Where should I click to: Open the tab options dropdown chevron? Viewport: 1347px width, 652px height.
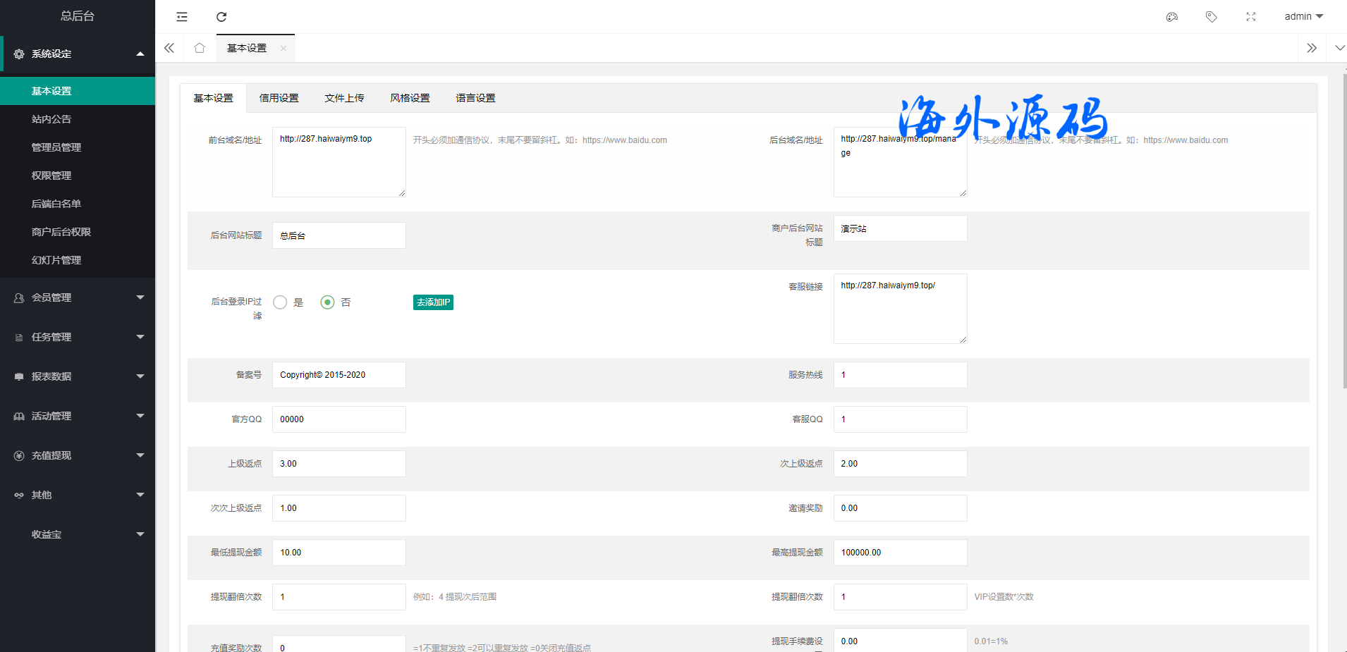1339,48
